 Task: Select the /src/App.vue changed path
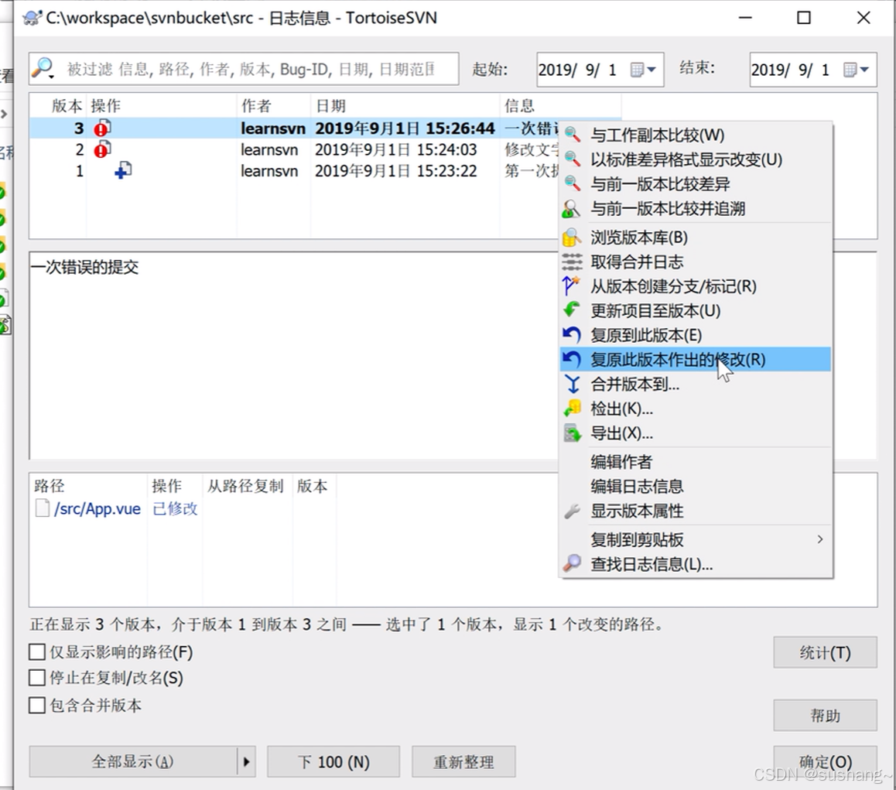point(97,508)
